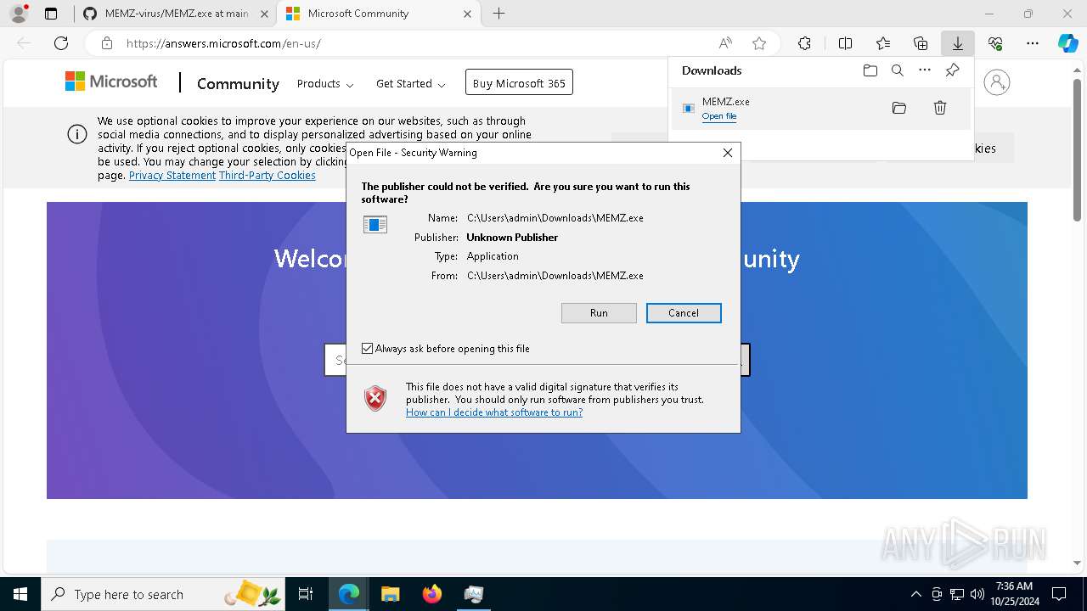Open the Tab actions menu icon

point(51,14)
